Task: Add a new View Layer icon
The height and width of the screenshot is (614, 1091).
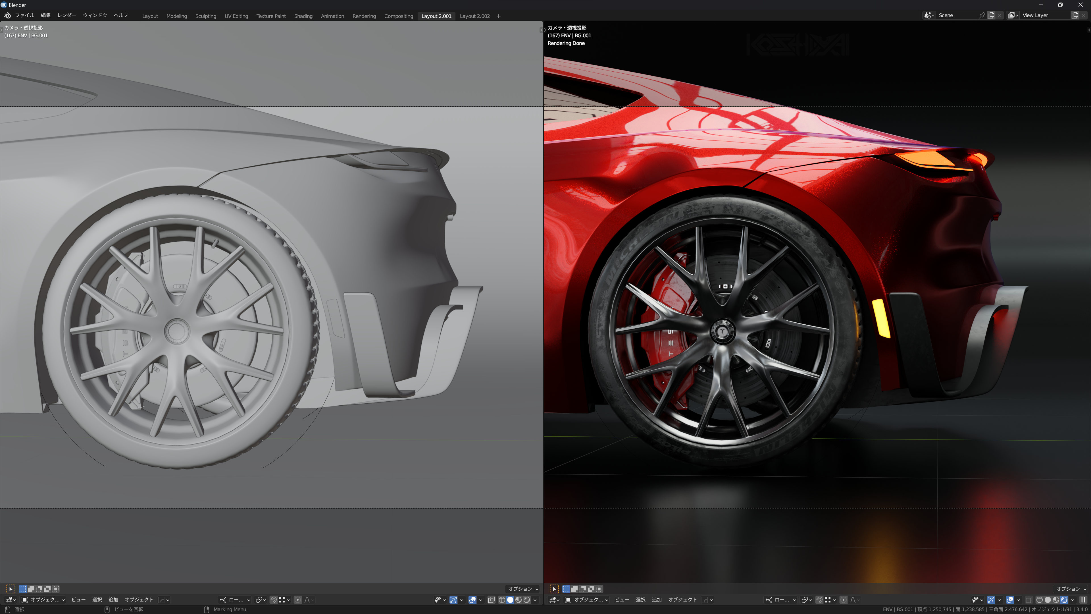Action: (x=1075, y=15)
